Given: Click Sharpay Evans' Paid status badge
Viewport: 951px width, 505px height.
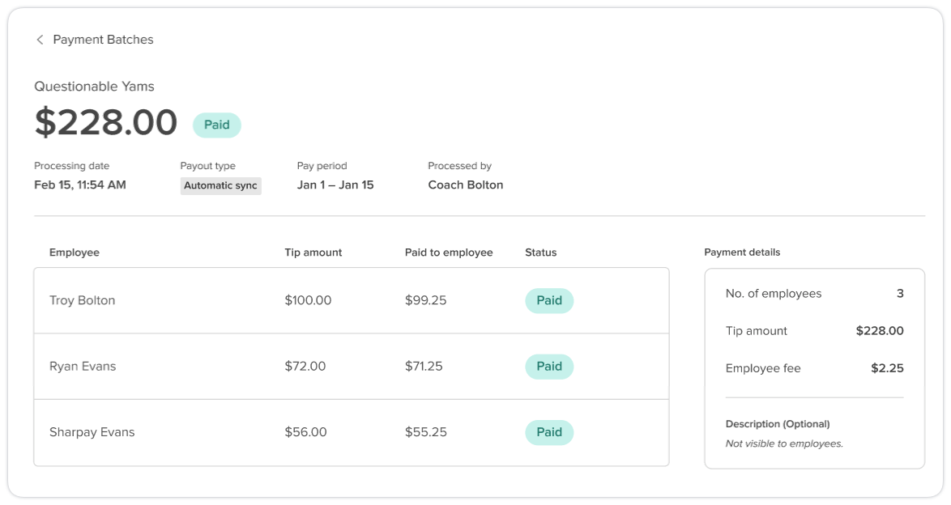Looking at the screenshot, I should point(549,432).
